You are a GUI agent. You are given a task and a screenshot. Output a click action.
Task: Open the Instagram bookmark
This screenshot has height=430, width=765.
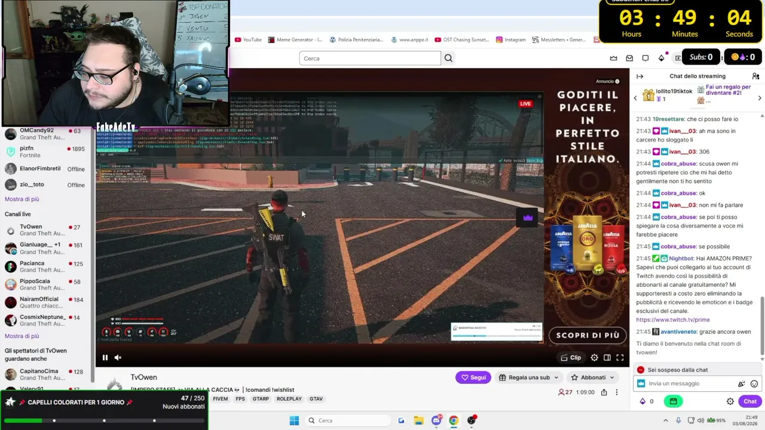tap(511, 40)
